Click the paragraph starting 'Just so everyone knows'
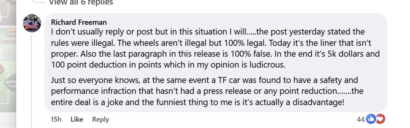410x128 pixels. 207,91
